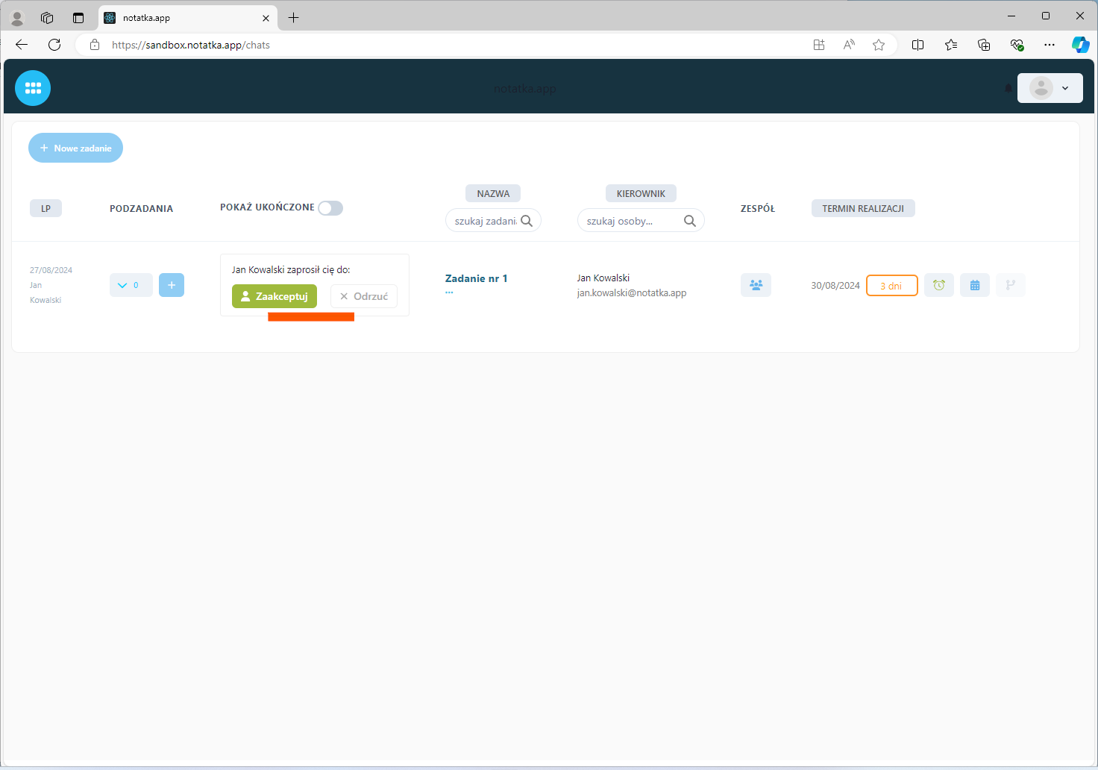
Task: Click search magnifier in the manager field
Action: pos(690,221)
